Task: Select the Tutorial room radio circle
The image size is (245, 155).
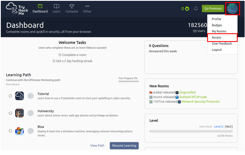Action: [10, 96]
